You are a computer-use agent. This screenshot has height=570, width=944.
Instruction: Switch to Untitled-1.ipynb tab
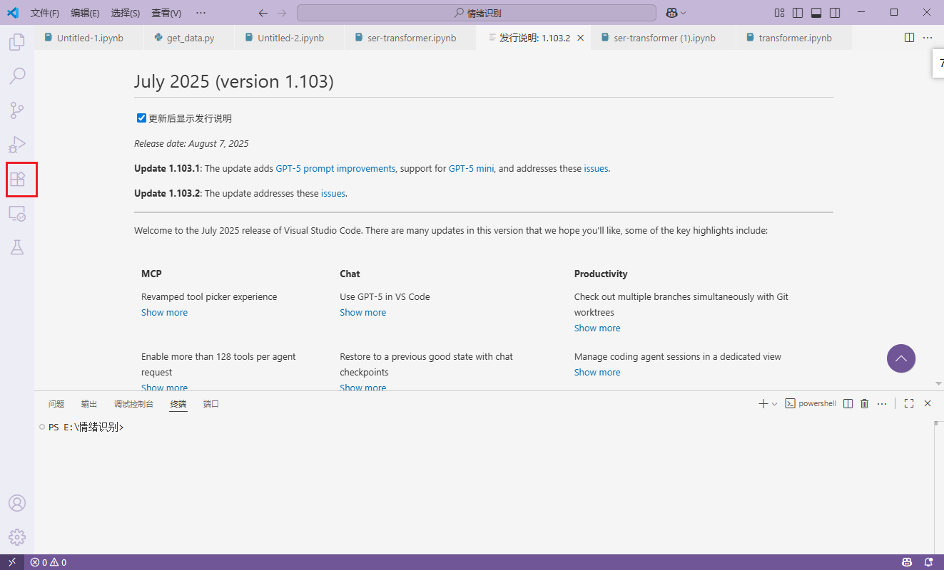click(x=90, y=38)
